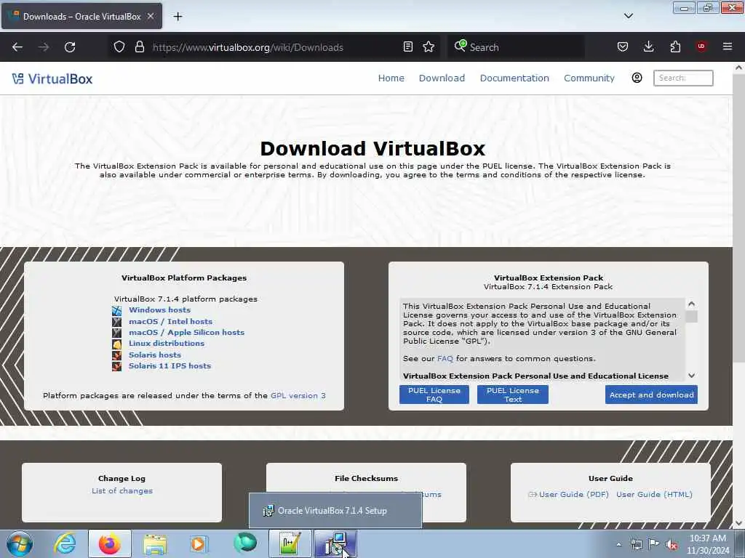Image resolution: width=745 pixels, height=558 pixels.
Task: Toggle reader view icon in address bar
Action: [x=407, y=47]
